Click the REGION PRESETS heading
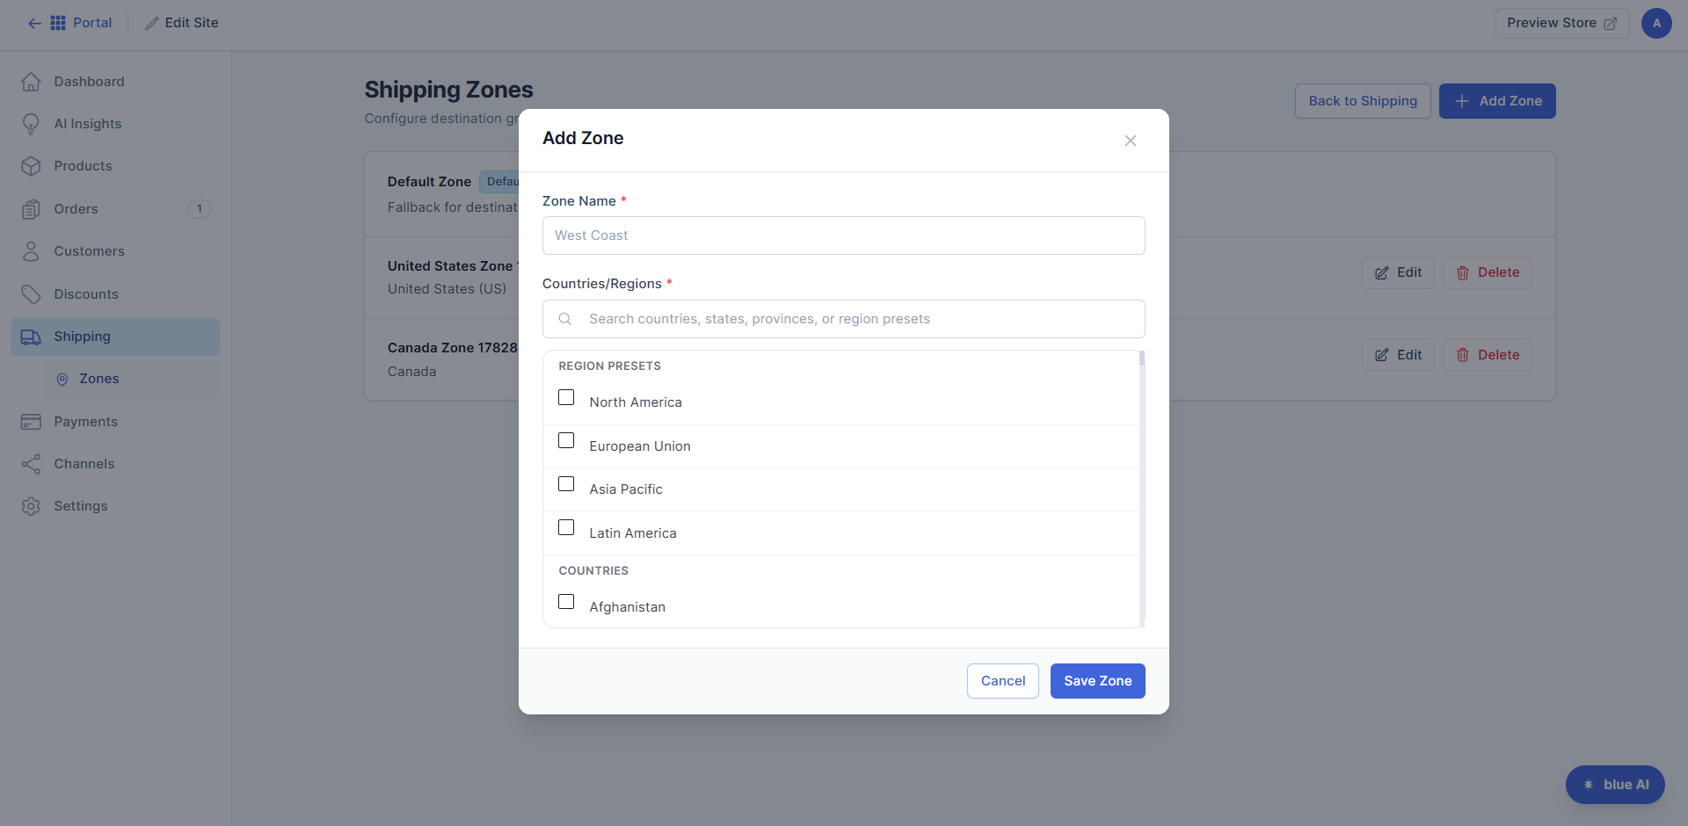The image size is (1688, 826). pos(609,366)
